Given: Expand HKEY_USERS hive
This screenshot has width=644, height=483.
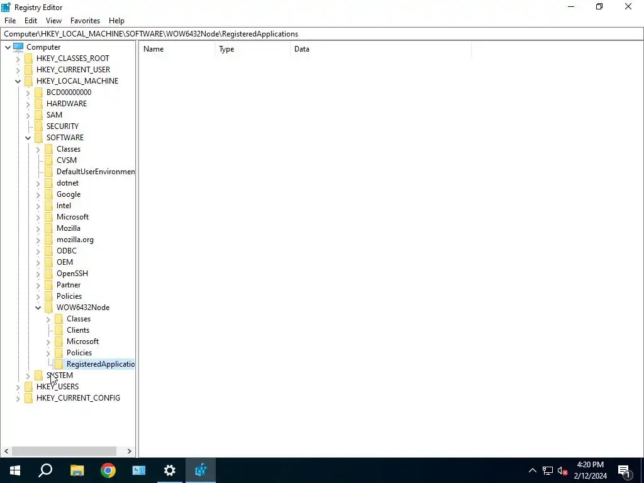Looking at the screenshot, I should pyautogui.click(x=18, y=387).
